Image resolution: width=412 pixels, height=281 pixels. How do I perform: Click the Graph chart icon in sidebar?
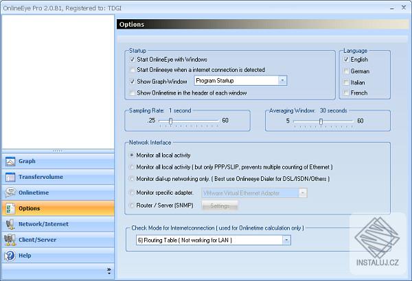[x=10, y=161]
